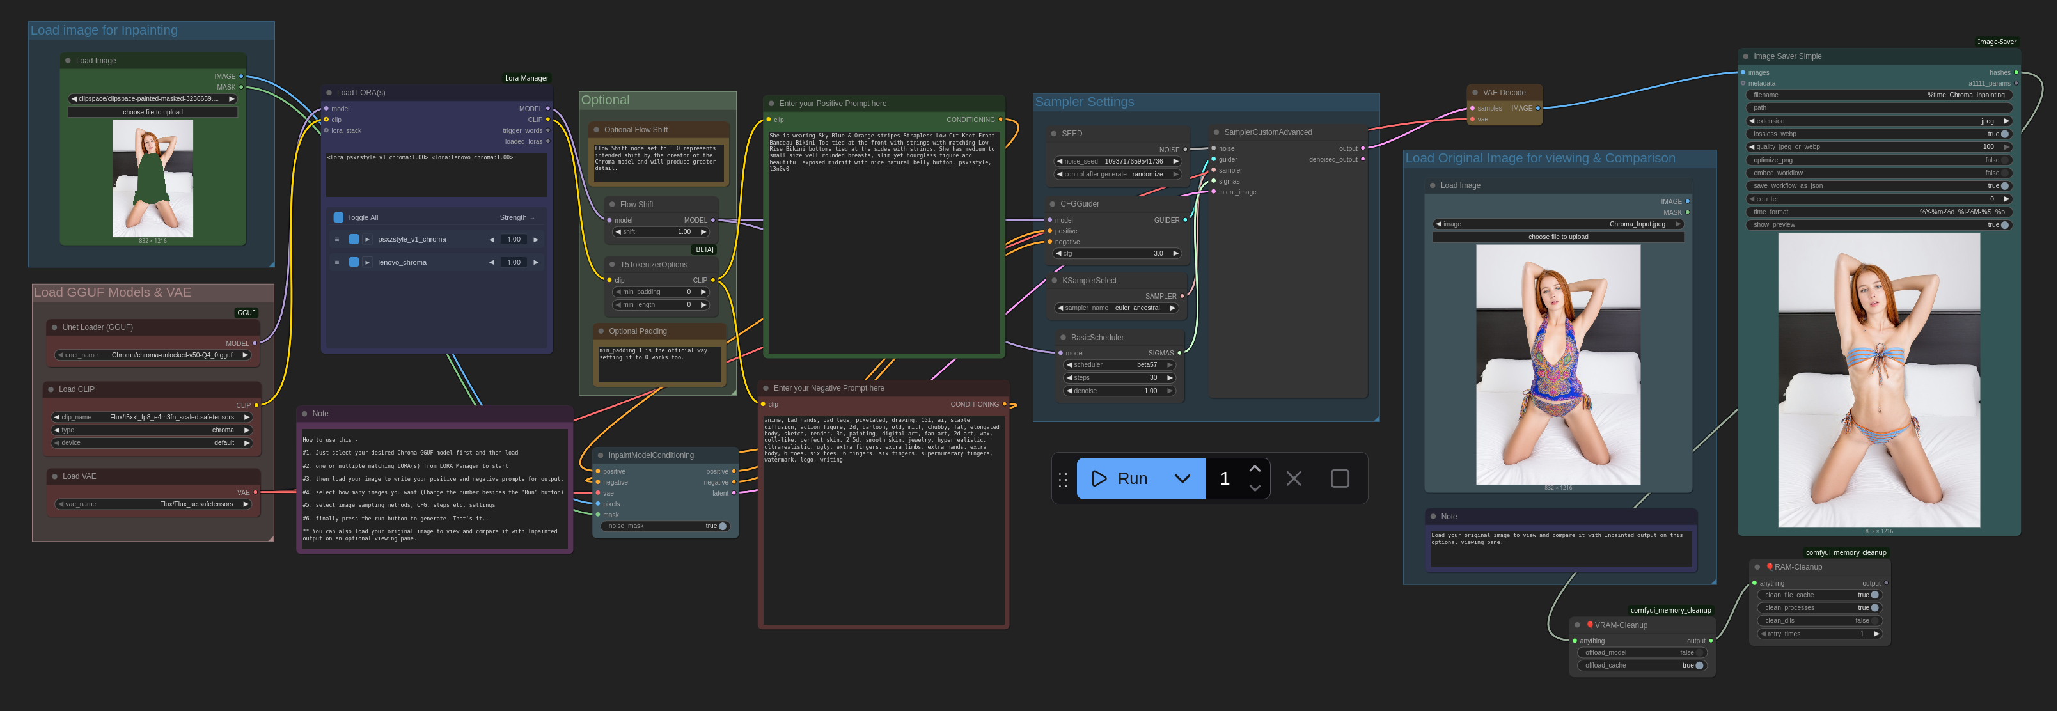This screenshot has height=711, width=2058.
Task: Increase batch count with up arrow
Action: pyautogui.click(x=1254, y=469)
